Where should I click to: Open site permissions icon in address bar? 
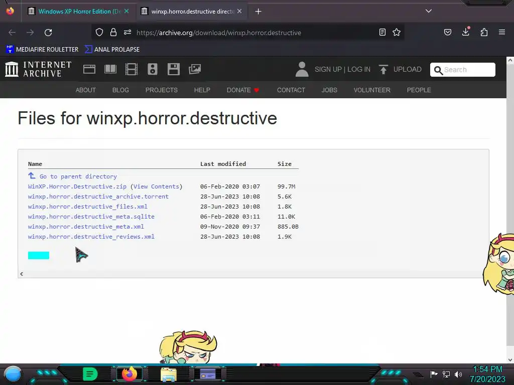(x=127, y=32)
